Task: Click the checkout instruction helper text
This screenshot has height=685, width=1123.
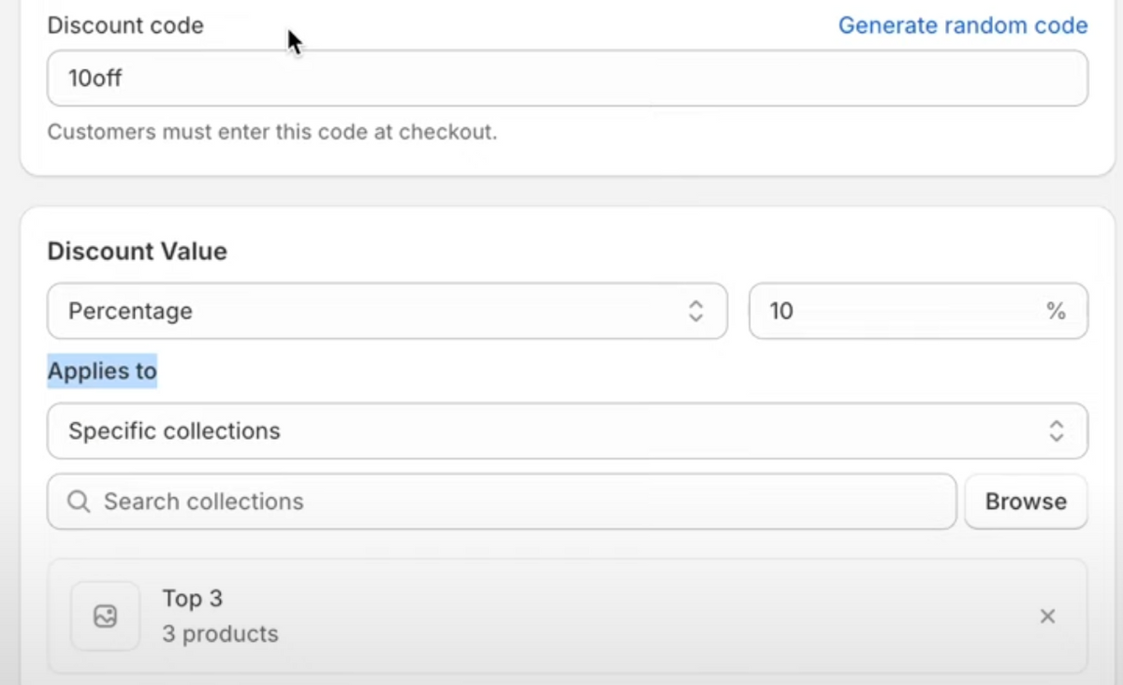Action: [x=271, y=132]
